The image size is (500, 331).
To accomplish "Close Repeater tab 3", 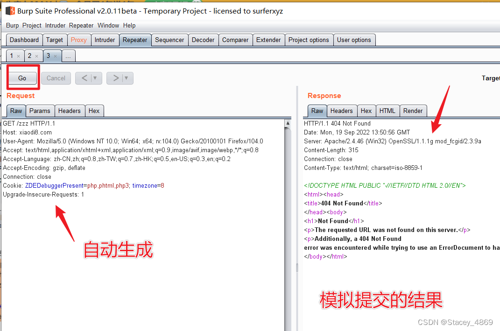I will pos(55,56).
